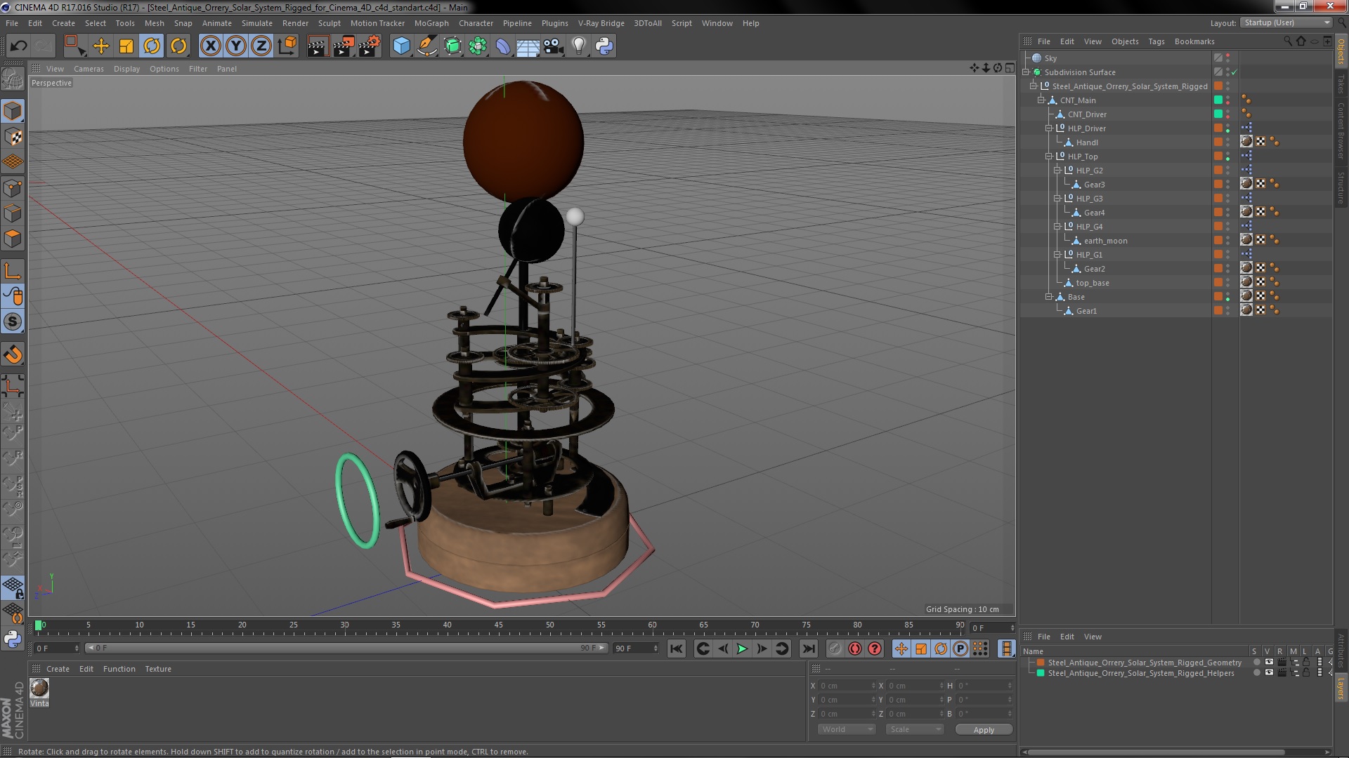Select the Move tool in the toolbar
Screen dimensions: 1349x758
click(x=101, y=46)
